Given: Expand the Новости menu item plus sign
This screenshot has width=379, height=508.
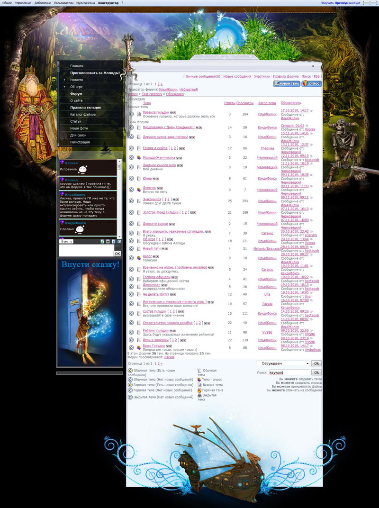Looking at the screenshot, I should 64,80.
